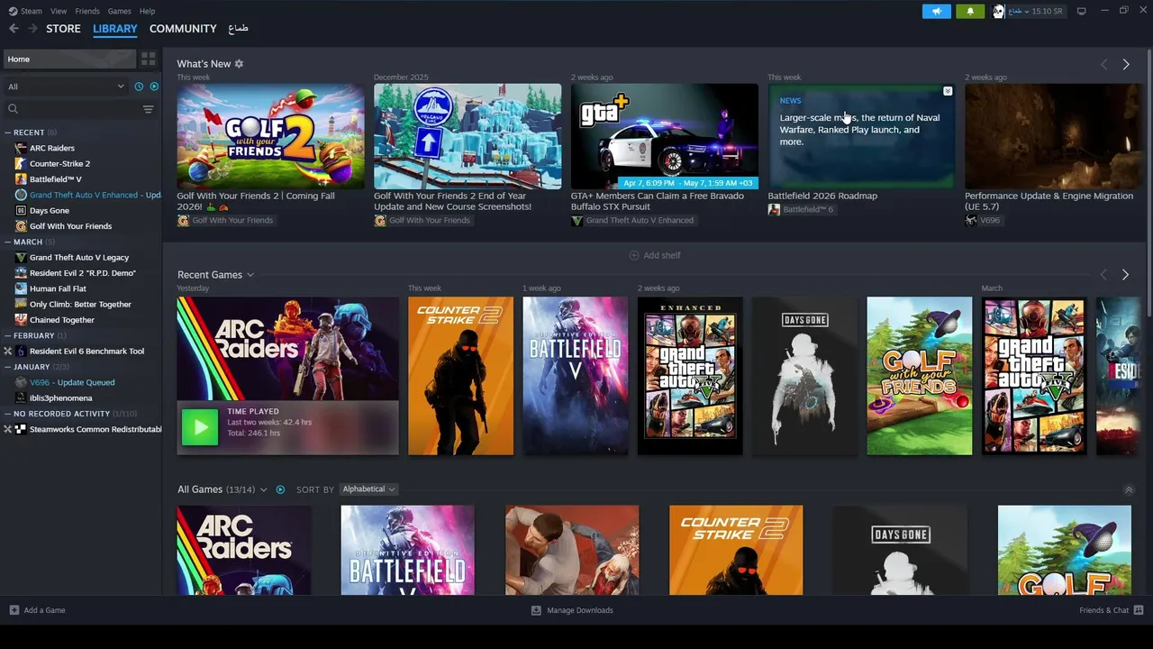Click the ARC Raiders sidebar game icon
The image size is (1153, 649).
pos(22,148)
